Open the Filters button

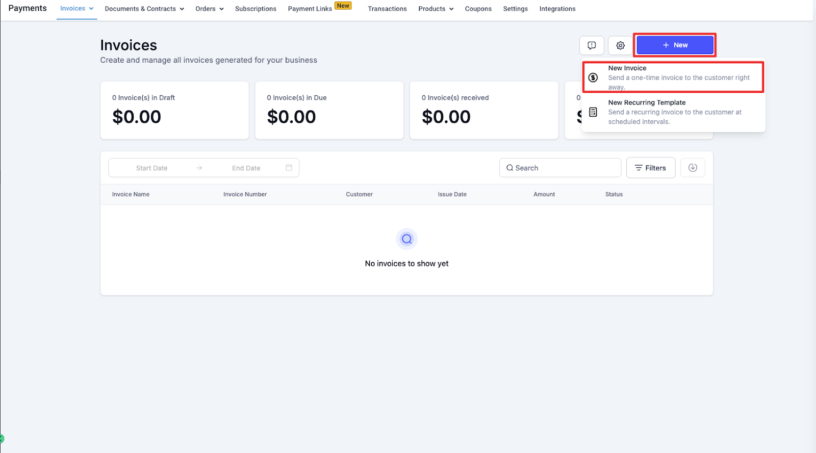point(651,168)
